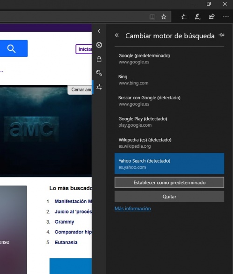Open the Más información link
233x274 pixels.
click(133, 208)
